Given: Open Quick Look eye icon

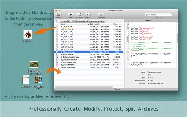Looking at the screenshot, I should click(101, 15).
